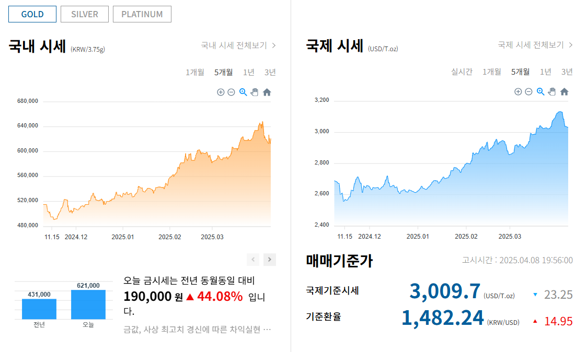The height and width of the screenshot is (352, 587).
Task: Reset domestic chart view with home icon
Action: [267, 92]
